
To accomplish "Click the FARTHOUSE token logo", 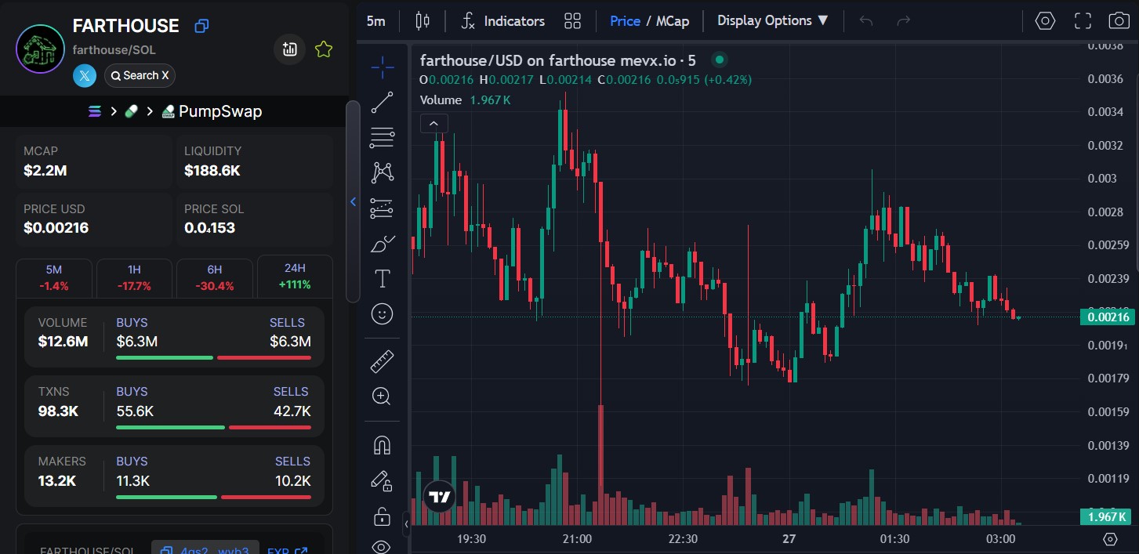I will pos(41,49).
